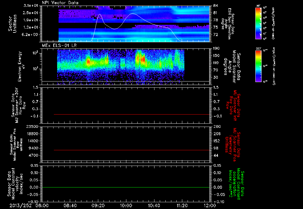Click the 4700 scanner position tick label

33,155
